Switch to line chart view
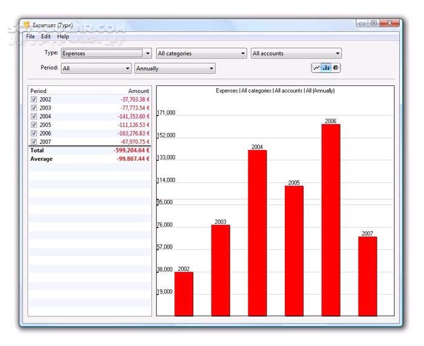Screen dimensions: 424x346 click(x=317, y=68)
